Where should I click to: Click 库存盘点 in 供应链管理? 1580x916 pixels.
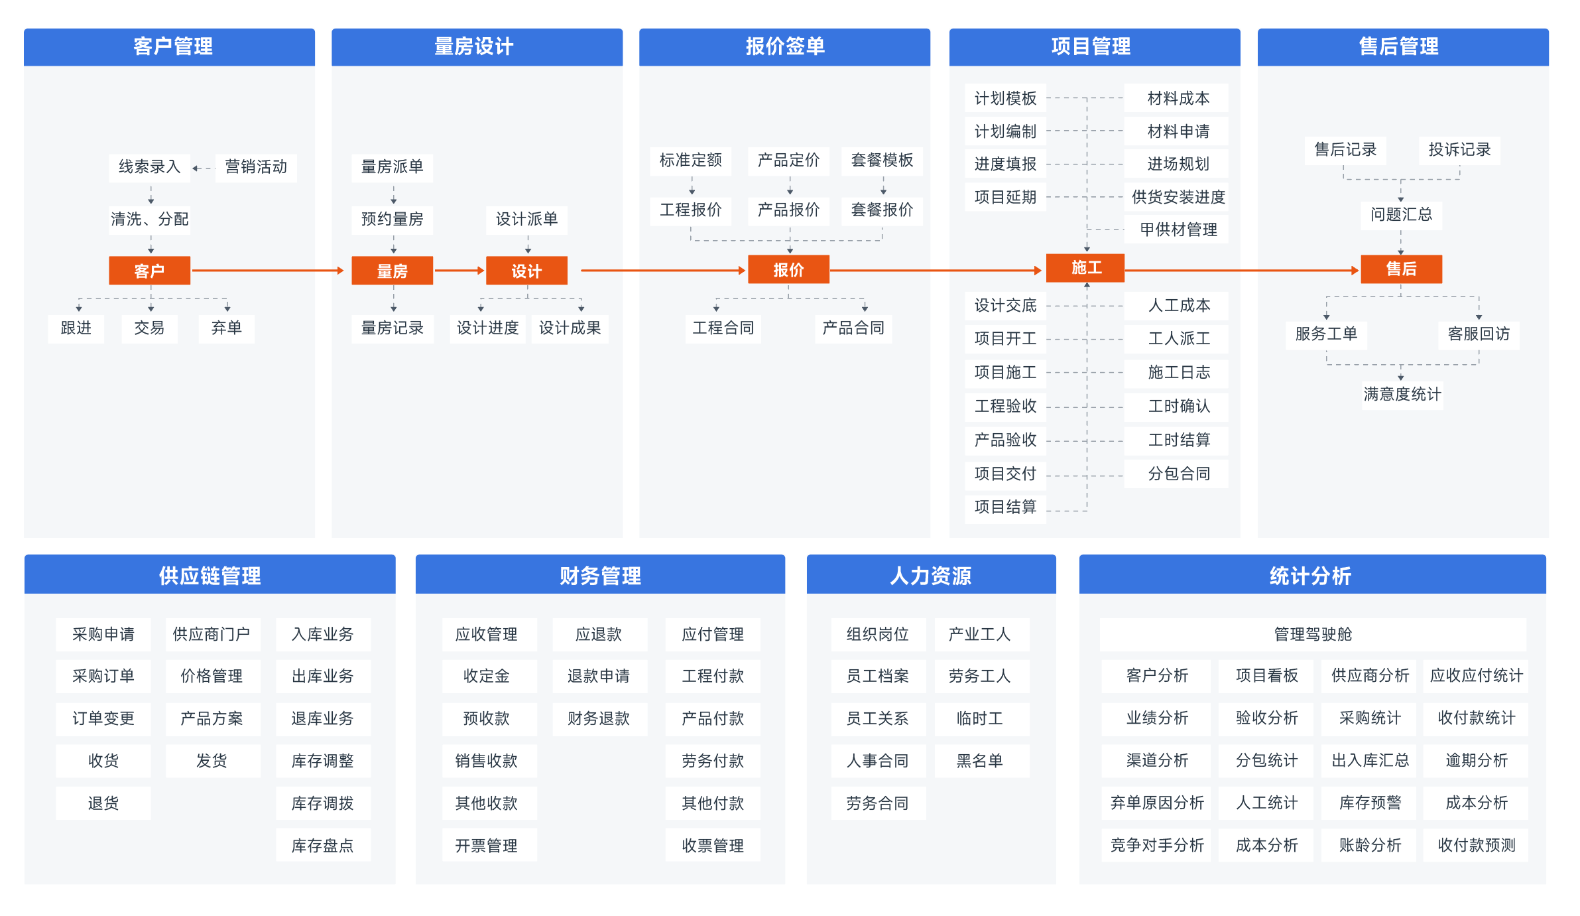[x=323, y=845]
